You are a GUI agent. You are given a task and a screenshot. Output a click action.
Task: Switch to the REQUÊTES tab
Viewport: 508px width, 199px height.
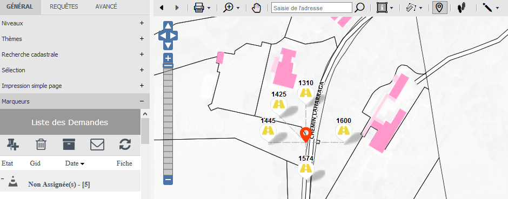pyautogui.click(x=64, y=7)
